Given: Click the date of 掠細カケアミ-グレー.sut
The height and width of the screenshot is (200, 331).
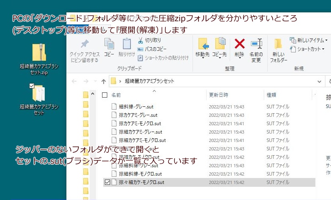Looking at the screenshot, I should [x=227, y=132].
